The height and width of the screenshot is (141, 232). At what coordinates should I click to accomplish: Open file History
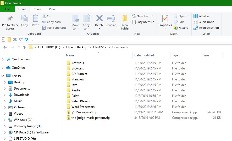[181, 28]
